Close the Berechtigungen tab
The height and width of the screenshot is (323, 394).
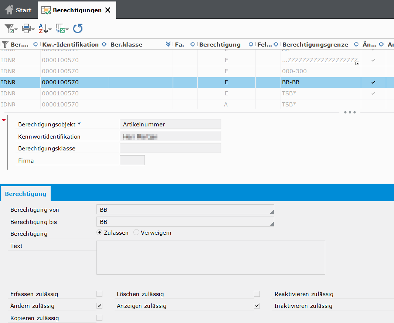(108, 10)
